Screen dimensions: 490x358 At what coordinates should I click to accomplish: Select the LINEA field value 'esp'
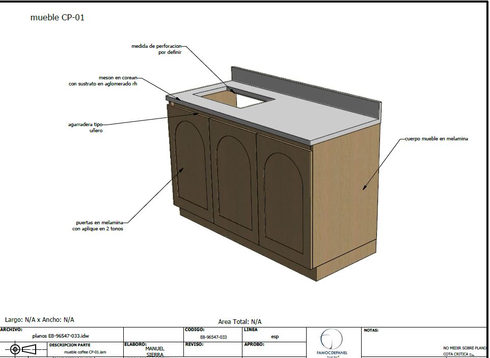tap(275, 337)
